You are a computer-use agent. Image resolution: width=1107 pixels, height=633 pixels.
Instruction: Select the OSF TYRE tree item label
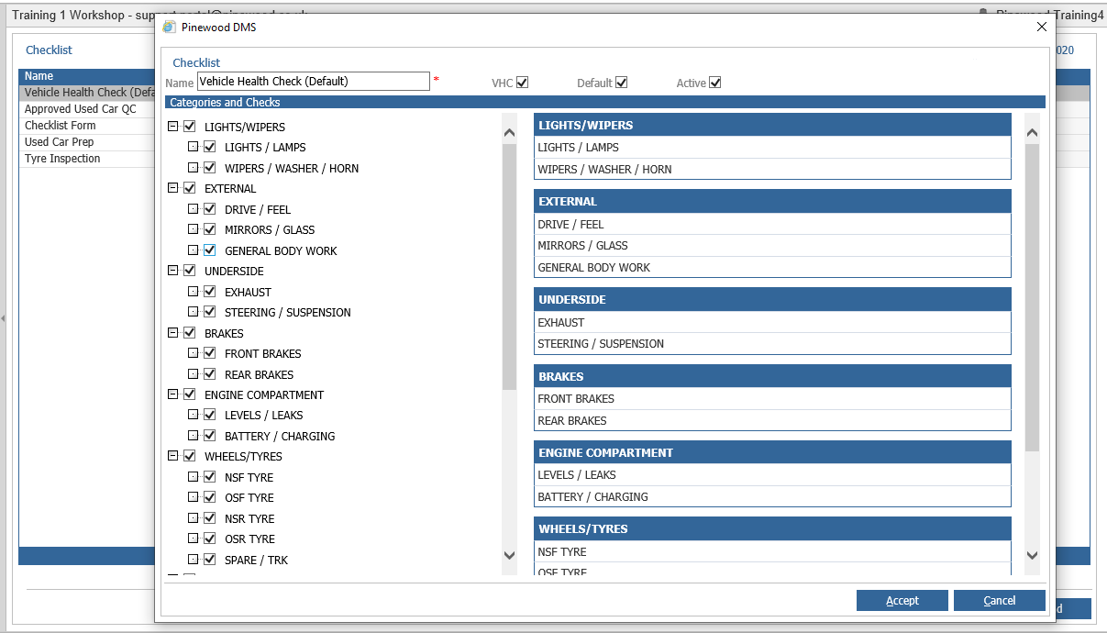tap(249, 497)
